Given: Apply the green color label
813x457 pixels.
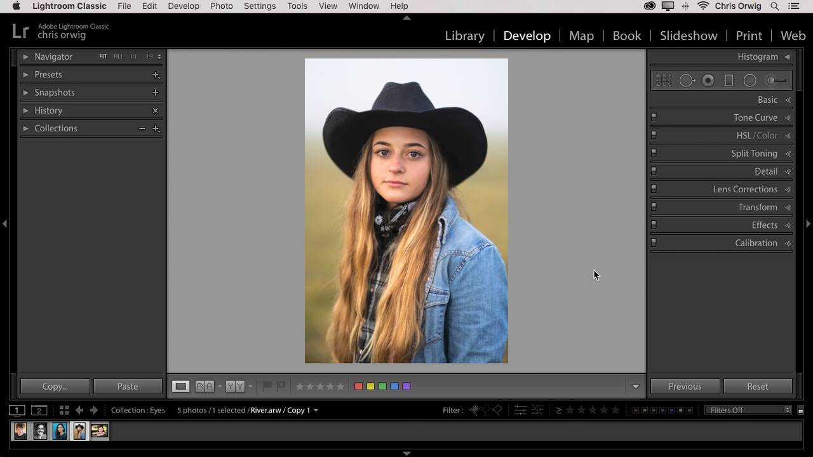Looking at the screenshot, I should point(382,386).
